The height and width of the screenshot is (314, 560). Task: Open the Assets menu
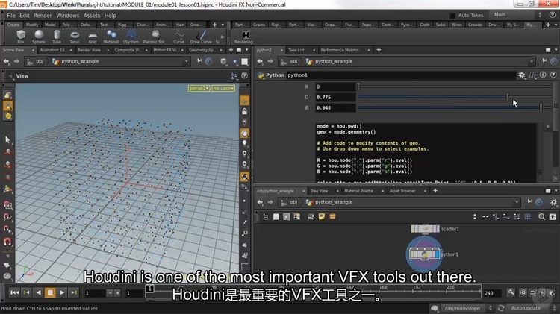point(92,16)
